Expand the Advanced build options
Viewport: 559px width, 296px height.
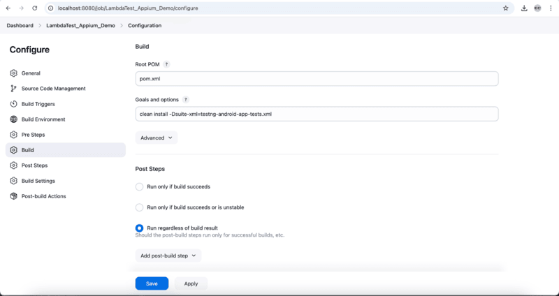[156, 138]
